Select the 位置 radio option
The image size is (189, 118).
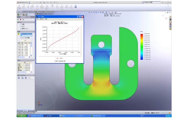(21, 24)
